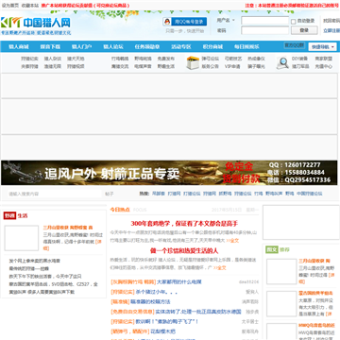
Task: Open the 猎犬天地 sub-forum link
Action: [76, 59]
